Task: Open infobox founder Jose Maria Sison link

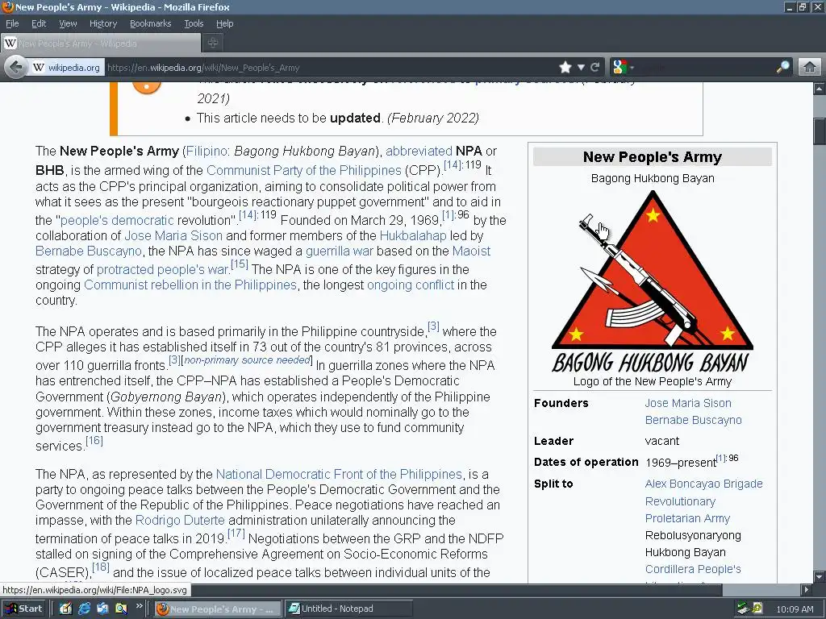Action: coord(688,403)
